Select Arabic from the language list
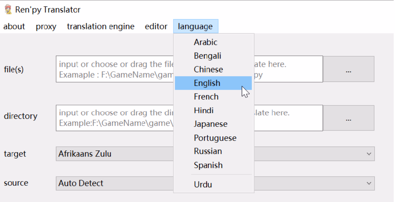Image resolution: width=395 pixels, height=202 pixels. point(206,42)
